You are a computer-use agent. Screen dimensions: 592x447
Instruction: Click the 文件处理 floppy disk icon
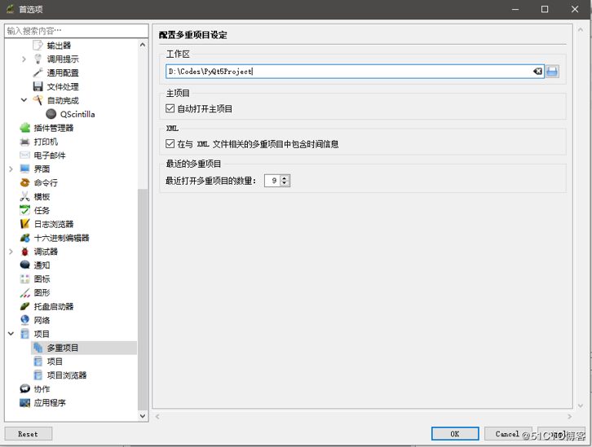38,86
